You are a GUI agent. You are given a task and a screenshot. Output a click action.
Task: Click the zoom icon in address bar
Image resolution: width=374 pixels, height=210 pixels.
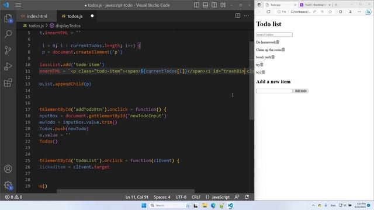322,12
